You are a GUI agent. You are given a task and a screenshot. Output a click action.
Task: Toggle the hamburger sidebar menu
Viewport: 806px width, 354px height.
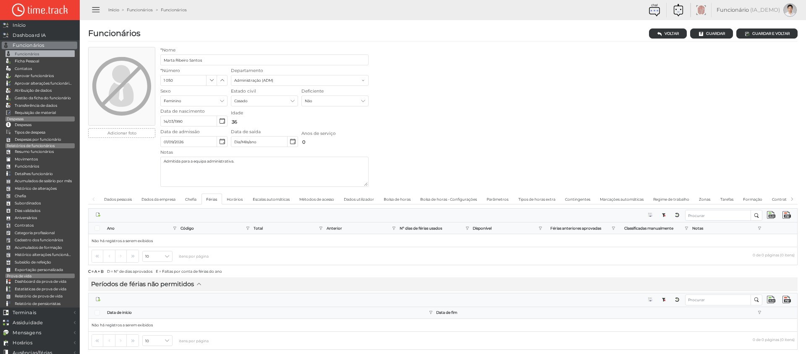click(x=96, y=10)
